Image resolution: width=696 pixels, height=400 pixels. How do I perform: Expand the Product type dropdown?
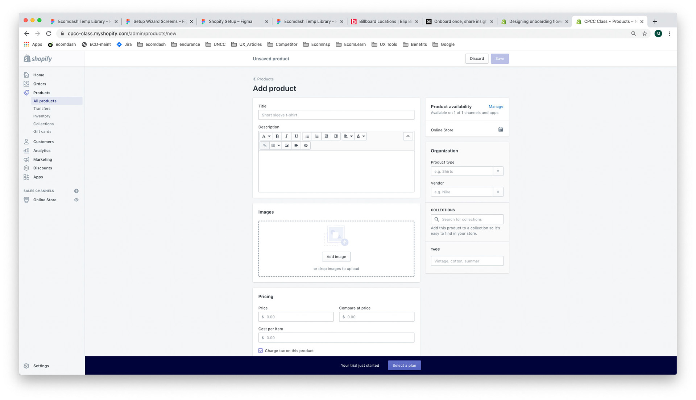point(498,171)
